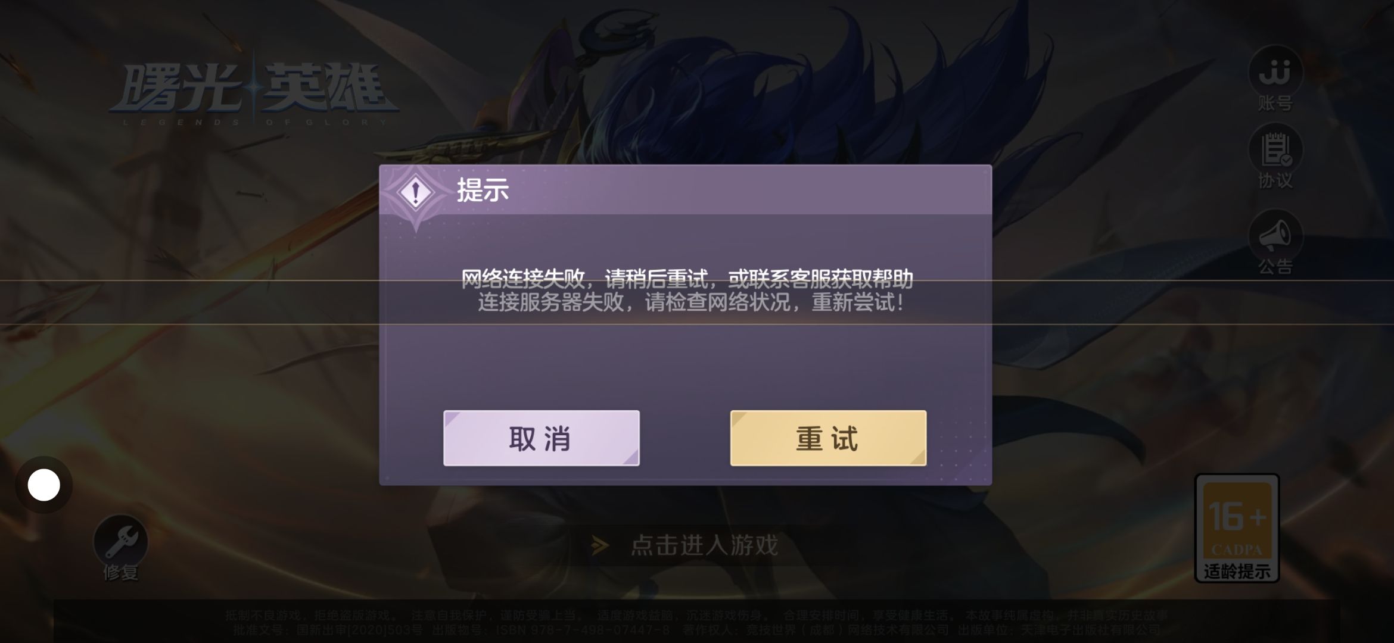The image size is (1394, 643).
Task: Click the 连接服务器失败 error message line
Action: click(691, 302)
